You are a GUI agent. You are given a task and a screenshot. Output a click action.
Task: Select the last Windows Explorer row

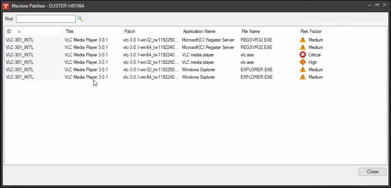click(198, 77)
